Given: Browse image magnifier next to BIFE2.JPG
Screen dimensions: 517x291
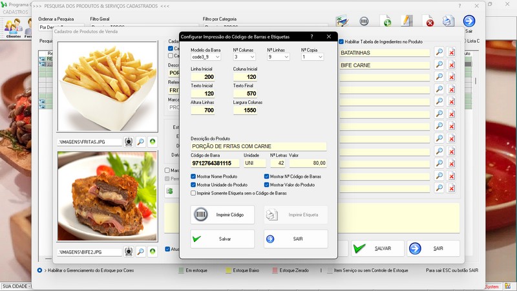Looking at the screenshot, I should pyautogui.click(x=140, y=252).
